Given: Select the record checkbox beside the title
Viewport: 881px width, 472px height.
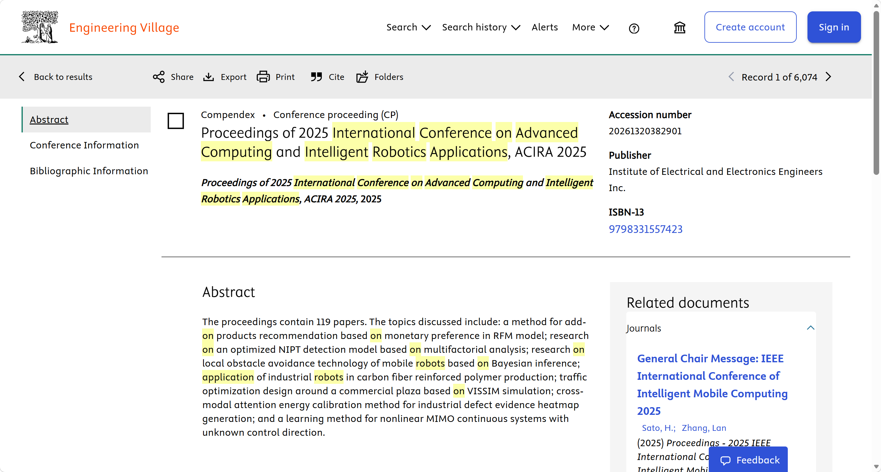Looking at the screenshot, I should (x=175, y=120).
